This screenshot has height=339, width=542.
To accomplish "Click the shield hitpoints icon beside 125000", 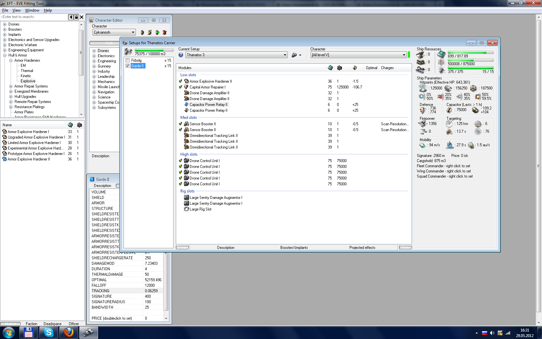I will point(423,88).
